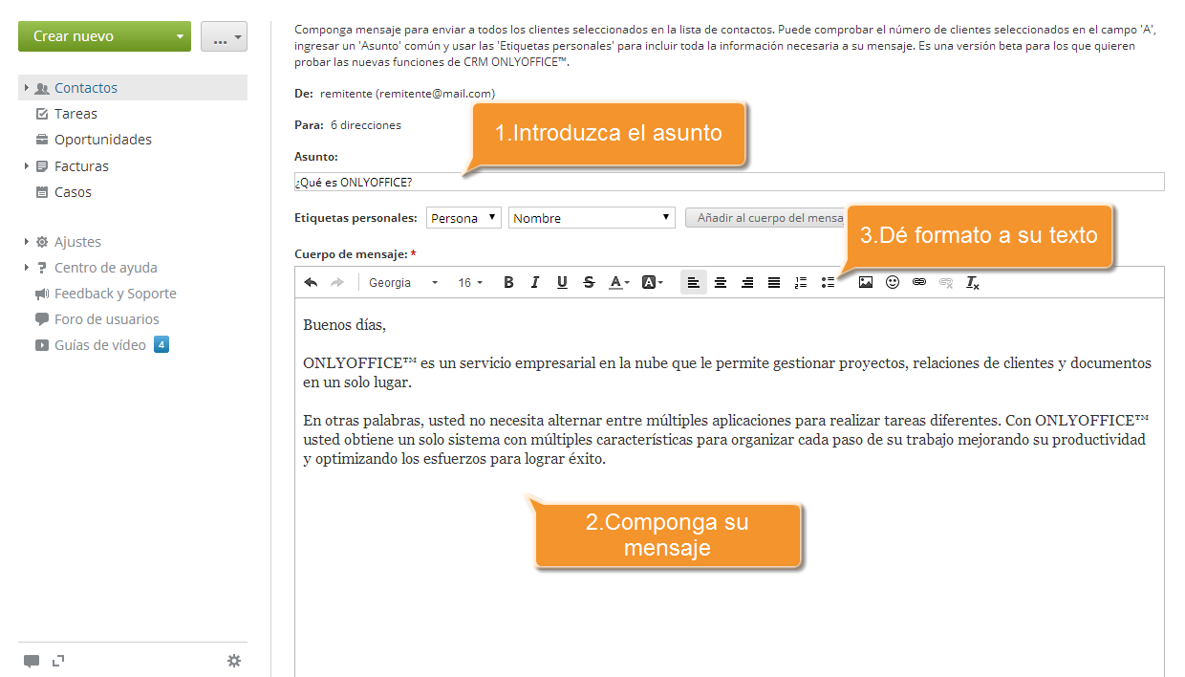Open settings gear at sidebar bottom
This screenshot has width=1185, height=677.
coord(234,661)
